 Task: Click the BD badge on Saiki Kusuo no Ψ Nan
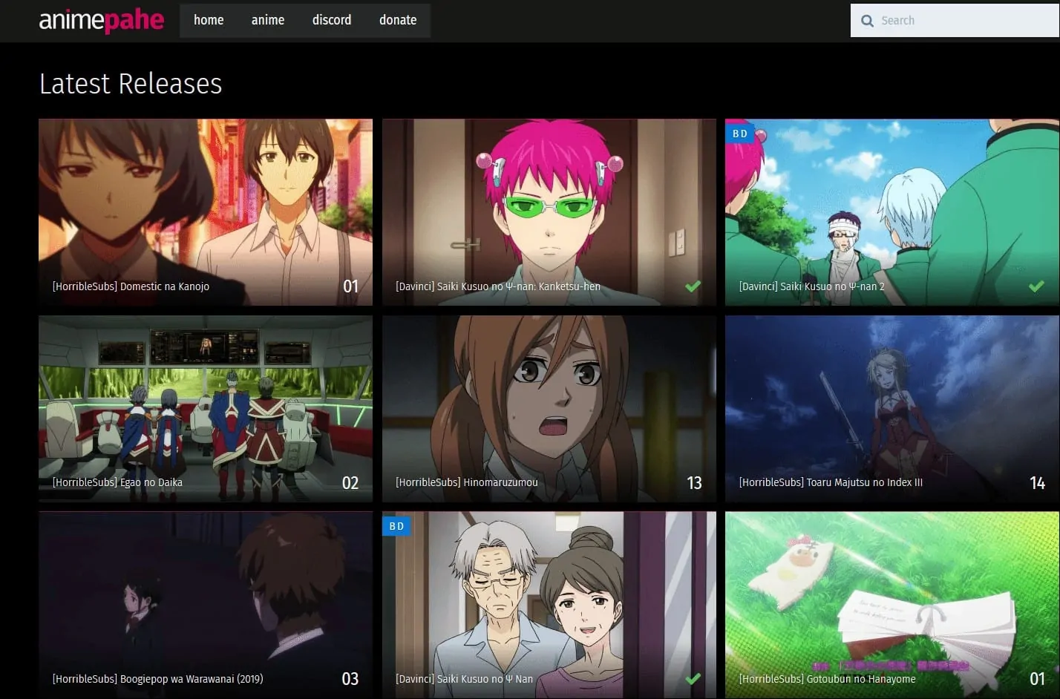pos(396,525)
